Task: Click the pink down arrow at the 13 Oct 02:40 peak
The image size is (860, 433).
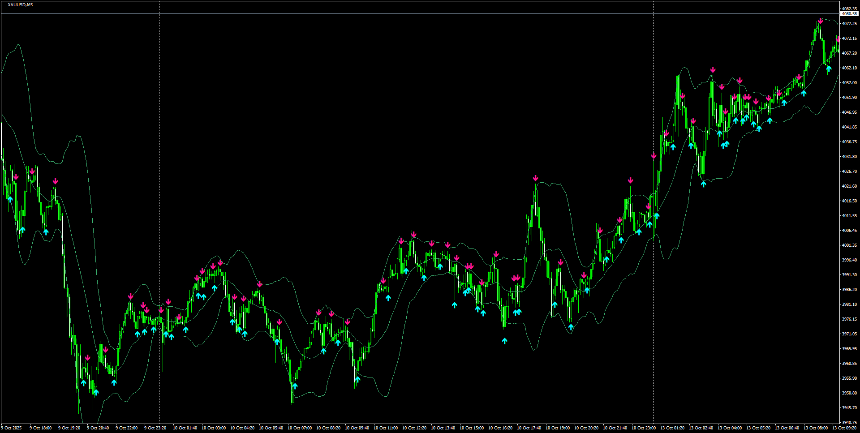Action: point(713,70)
